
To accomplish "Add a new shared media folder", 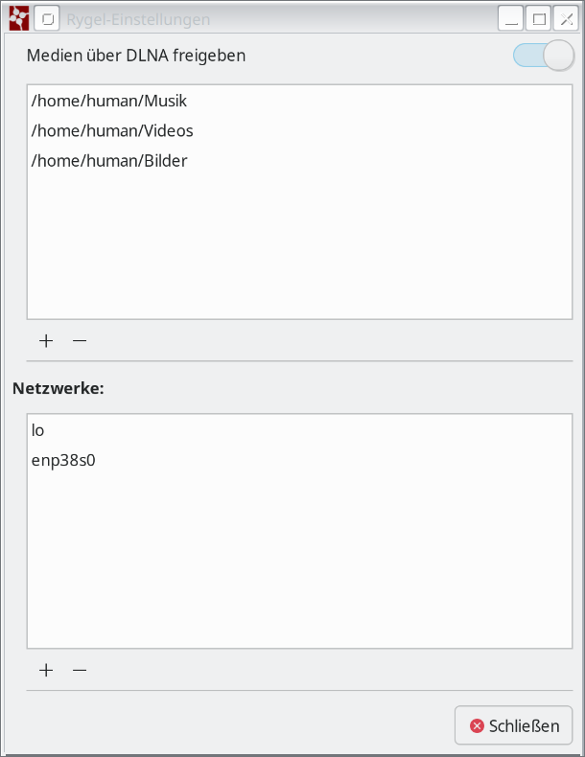I will [x=46, y=340].
